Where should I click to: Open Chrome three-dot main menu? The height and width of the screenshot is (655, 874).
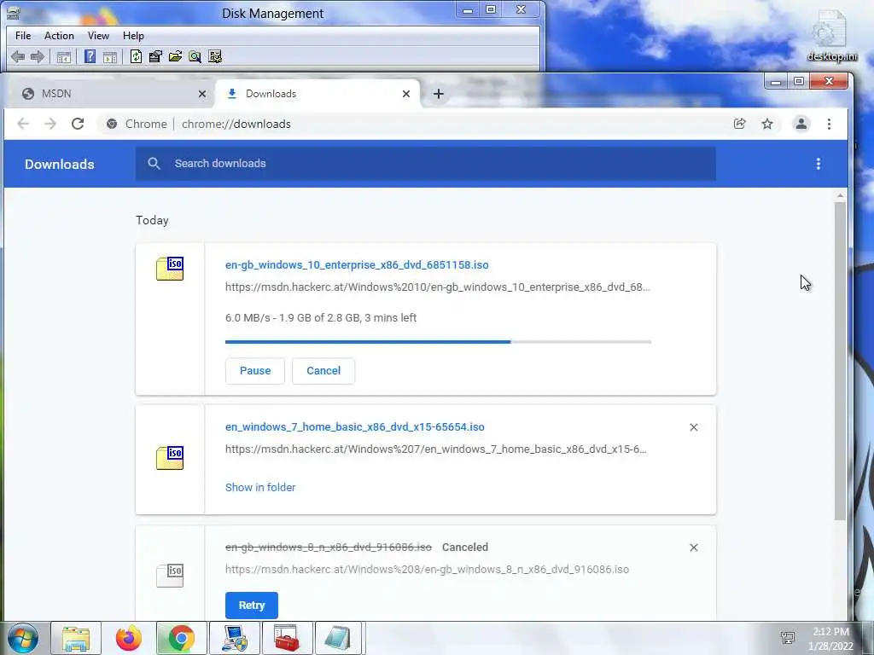coord(829,124)
